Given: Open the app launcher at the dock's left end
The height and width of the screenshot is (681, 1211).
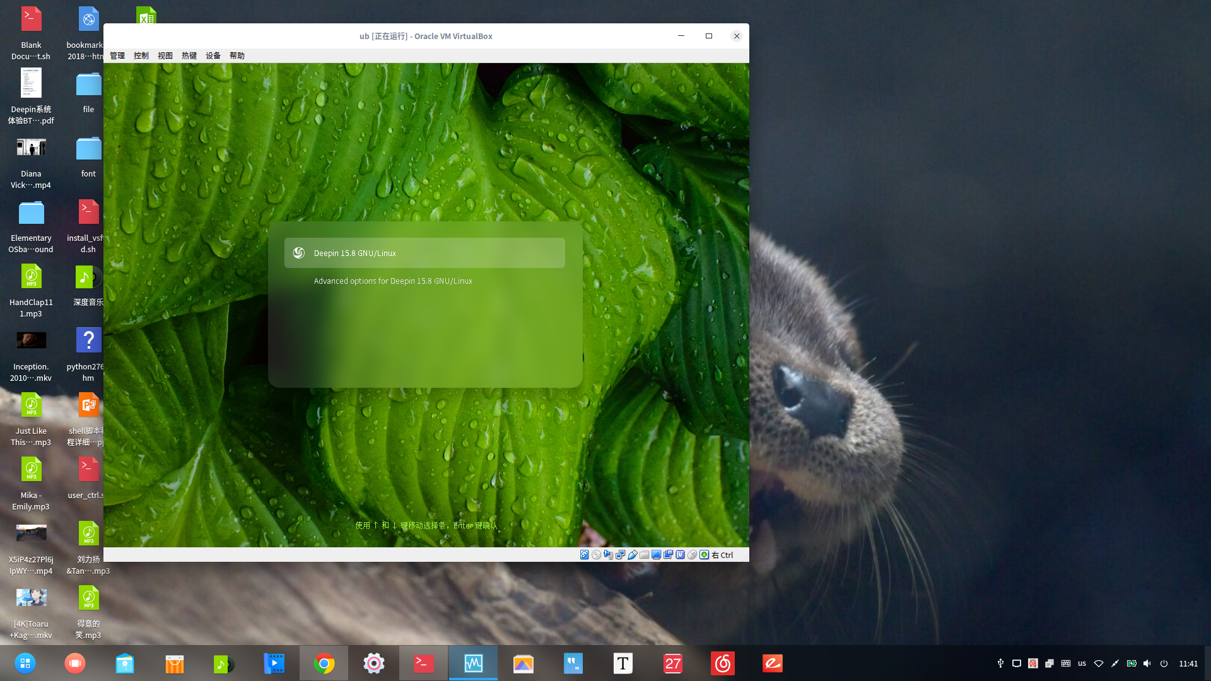Looking at the screenshot, I should tap(25, 663).
